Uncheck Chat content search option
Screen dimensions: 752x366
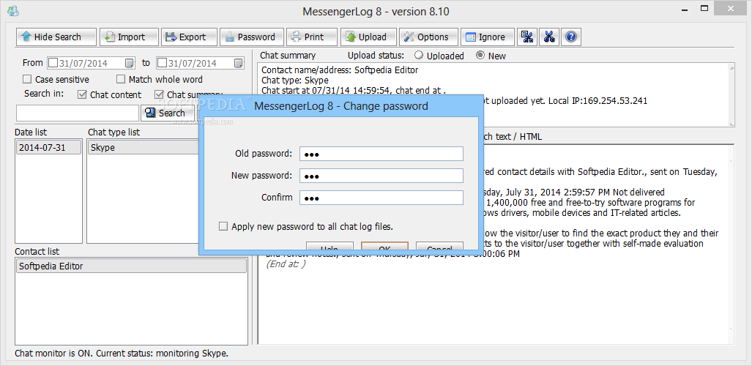(82, 94)
